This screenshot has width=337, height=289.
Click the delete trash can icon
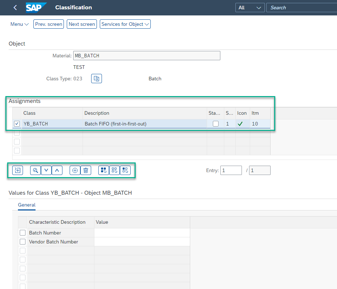click(86, 170)
